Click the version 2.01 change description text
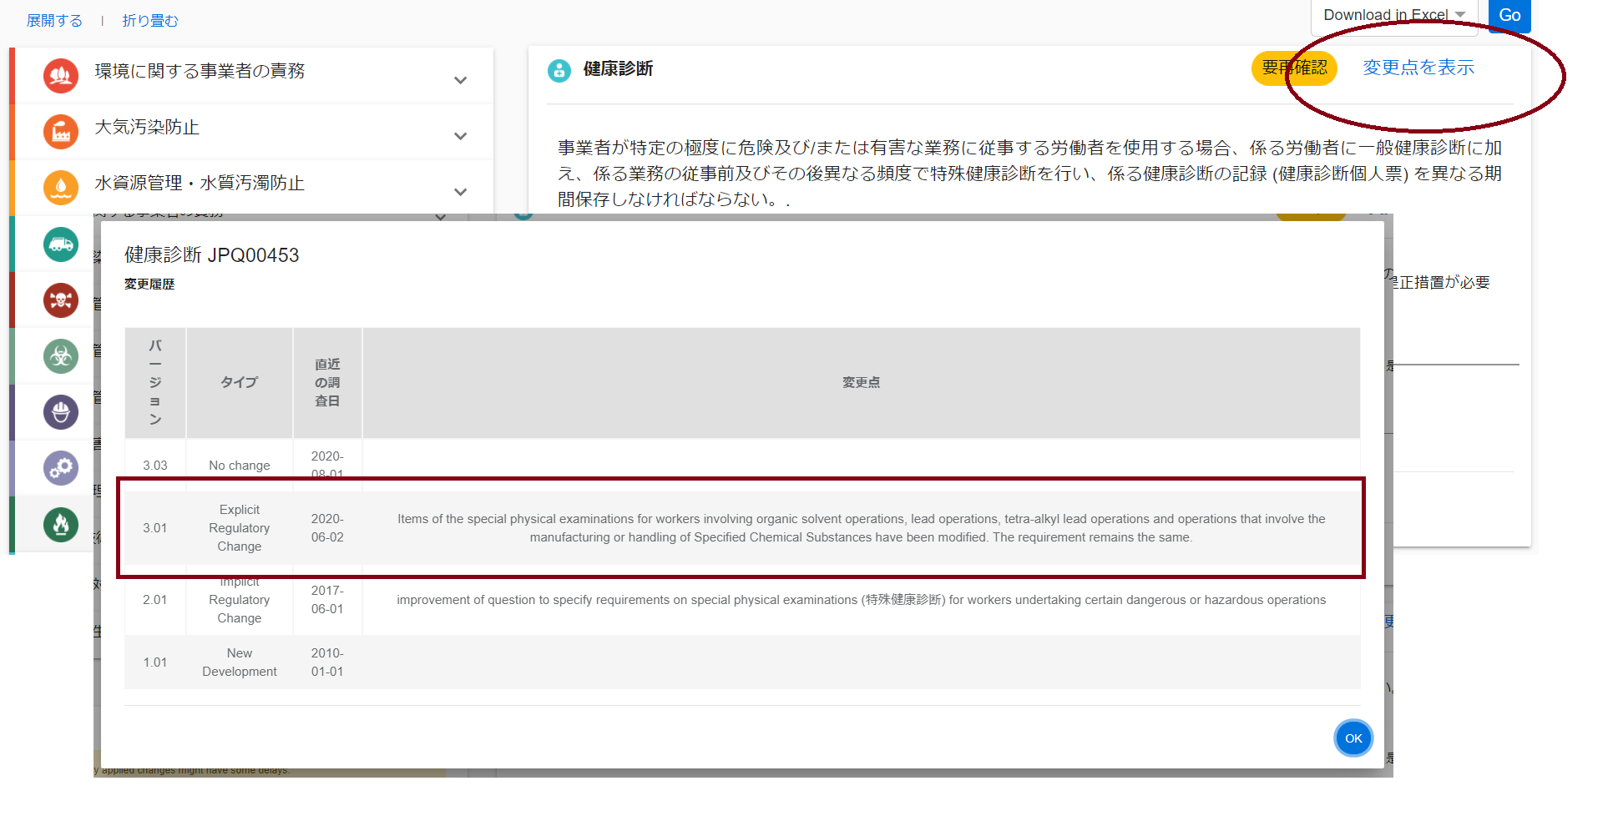The height and width of the screenshot is (826, 1618). pyautogui.click(x=861, y=600)
